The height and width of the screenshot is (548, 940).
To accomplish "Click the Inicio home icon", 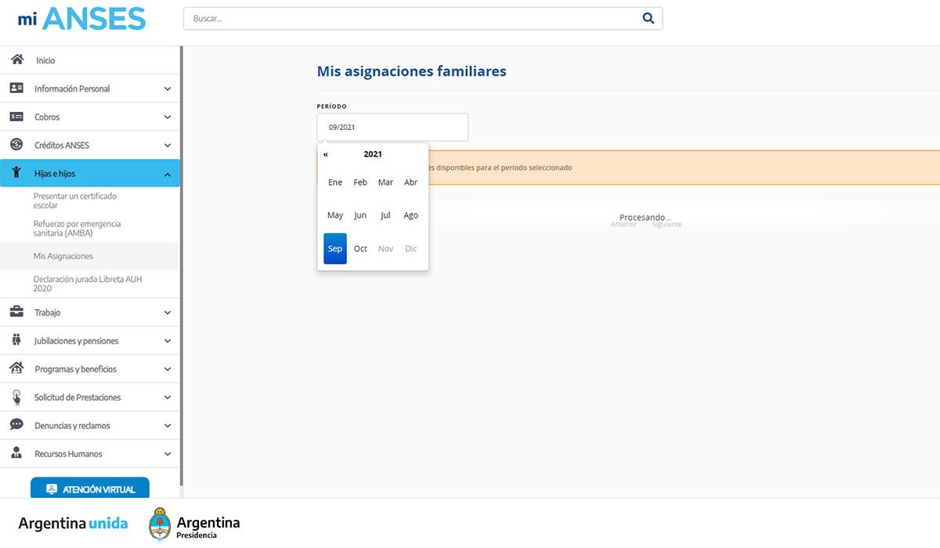I will tap(16, 59).
